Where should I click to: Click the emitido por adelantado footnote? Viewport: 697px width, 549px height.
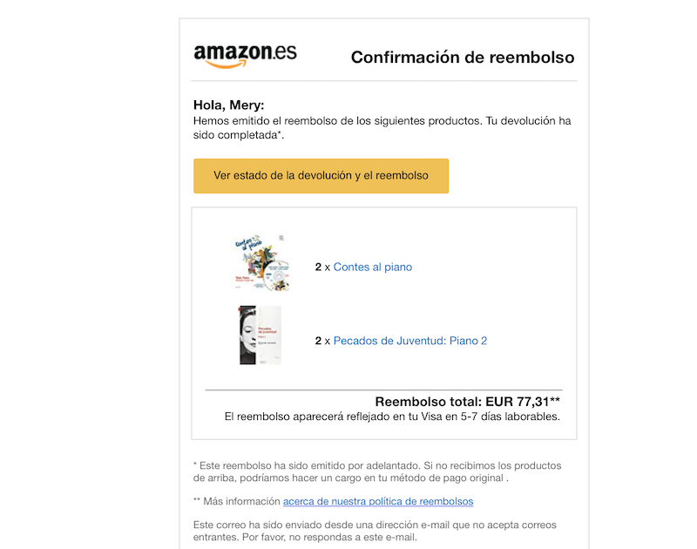[x=377, y=471]
